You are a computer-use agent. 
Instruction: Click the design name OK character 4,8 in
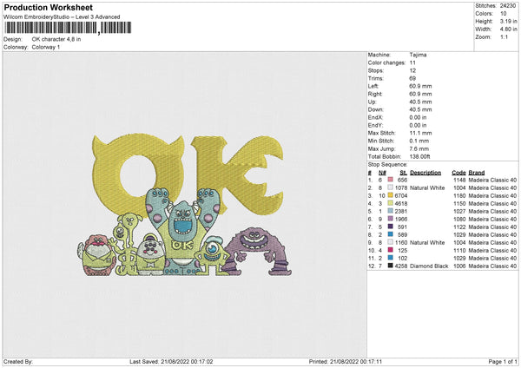(56, 39)
